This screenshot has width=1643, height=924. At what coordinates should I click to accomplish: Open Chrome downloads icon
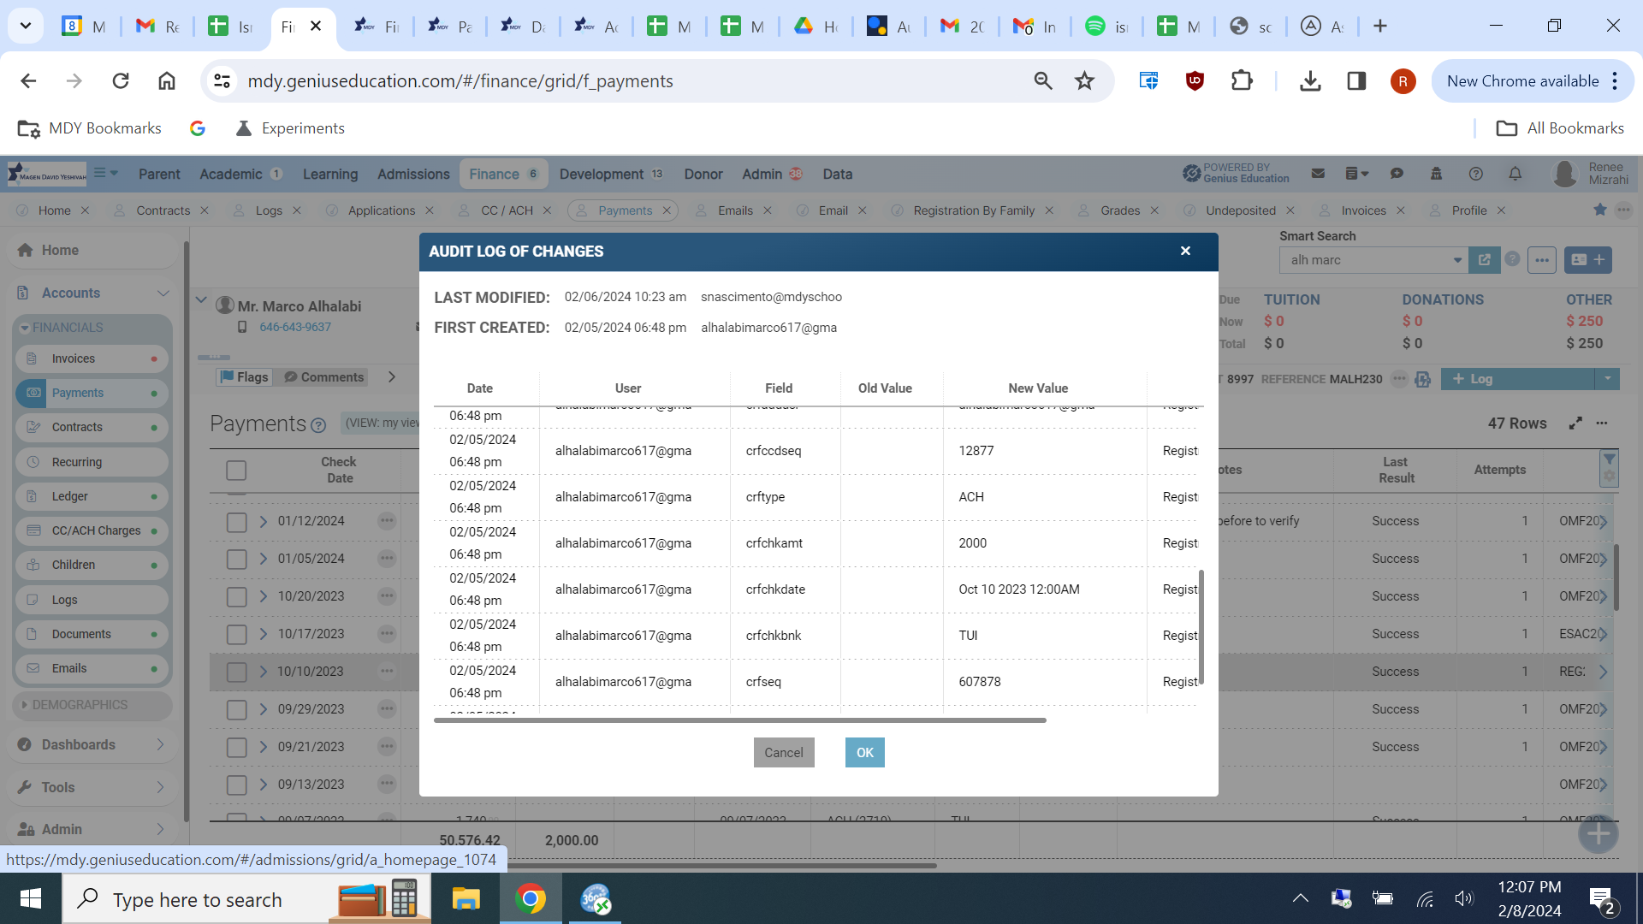1309,81
